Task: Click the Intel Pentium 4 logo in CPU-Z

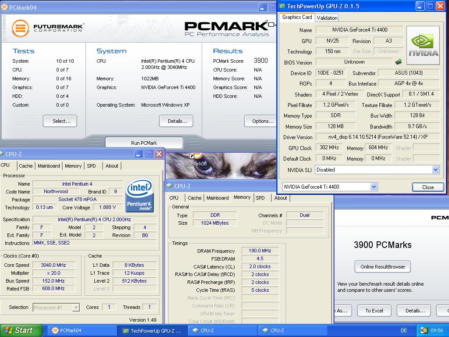Action: (139, 195)
